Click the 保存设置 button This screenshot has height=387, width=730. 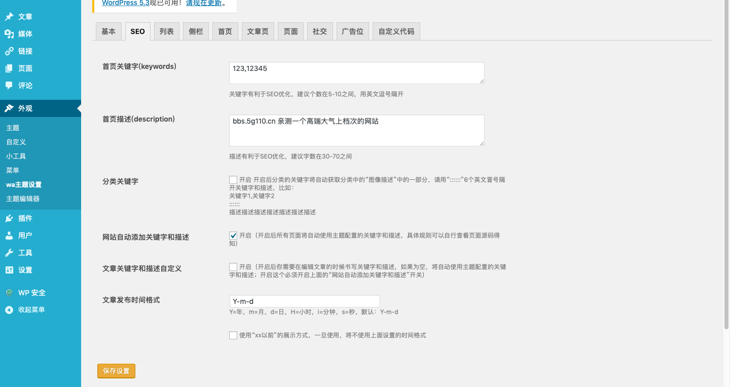point(117,371)
